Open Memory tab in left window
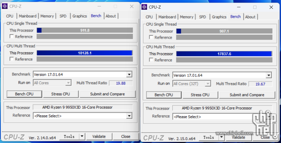The height and width of the screenshot is (143, 281). pyautogui.click(x=47, y=16)
